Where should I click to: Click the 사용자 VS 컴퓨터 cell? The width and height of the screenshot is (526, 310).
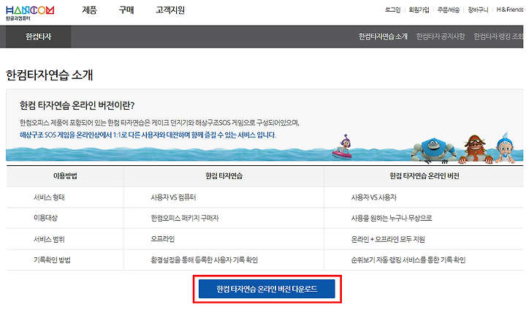coord(173,197)
